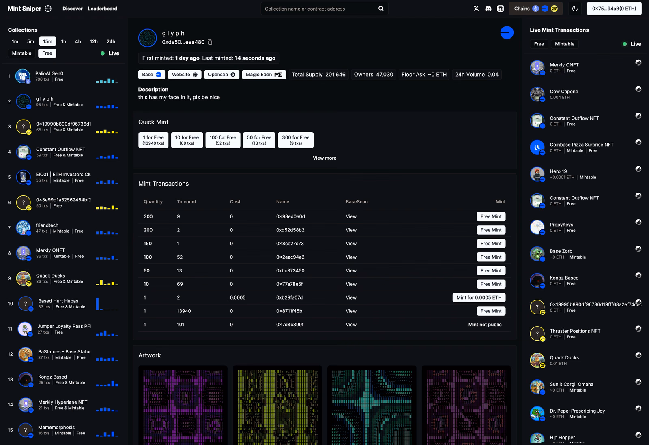649x445 pixels.
Task: Click the search magnifier icon
Action: (381, 9)
